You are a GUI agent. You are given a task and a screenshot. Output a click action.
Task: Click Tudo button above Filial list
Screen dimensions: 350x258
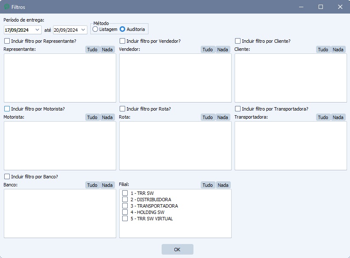point(207,185)
